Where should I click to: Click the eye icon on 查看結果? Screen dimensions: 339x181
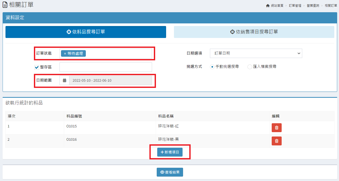point(162,172)
